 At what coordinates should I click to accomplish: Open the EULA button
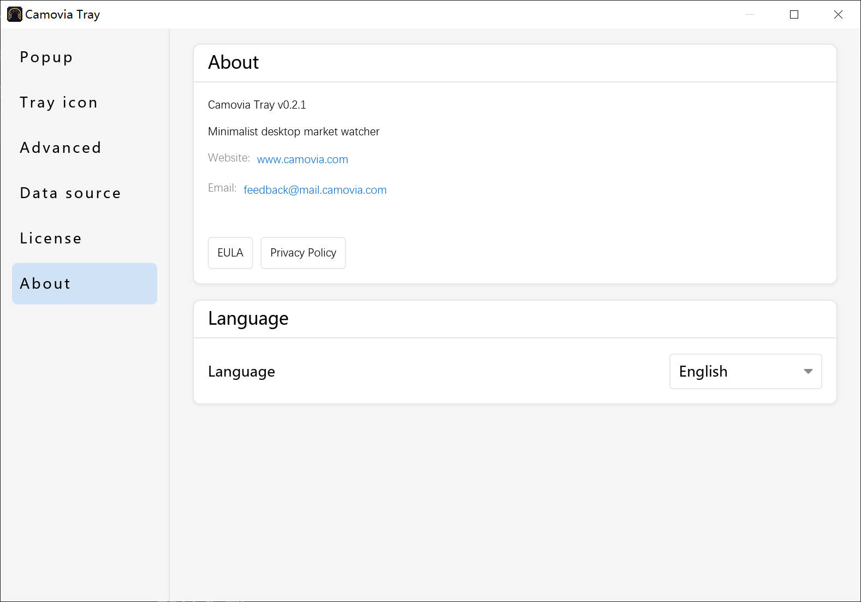(x=230, y=253)
